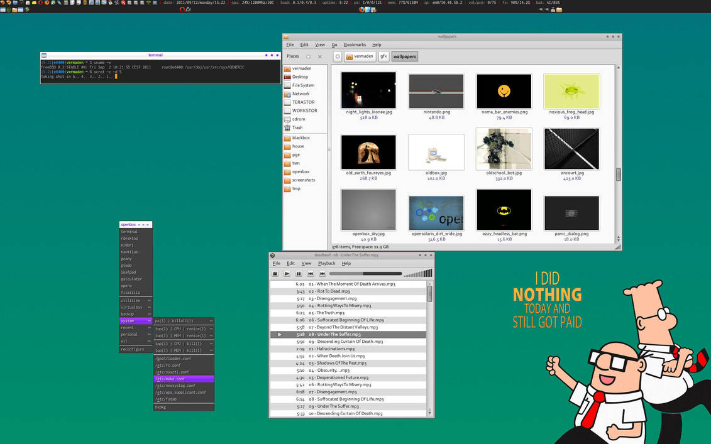Launch terminal from openbox menu
Viewport: 711px width, 444px height.
(x=136, y=232)
